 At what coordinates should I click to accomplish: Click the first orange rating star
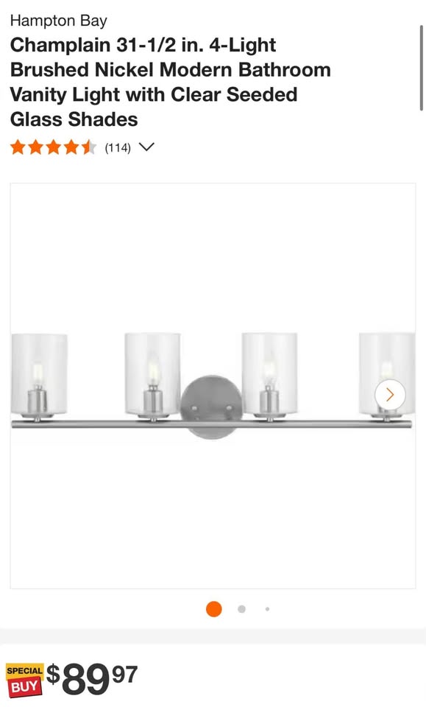click(18, 147)
